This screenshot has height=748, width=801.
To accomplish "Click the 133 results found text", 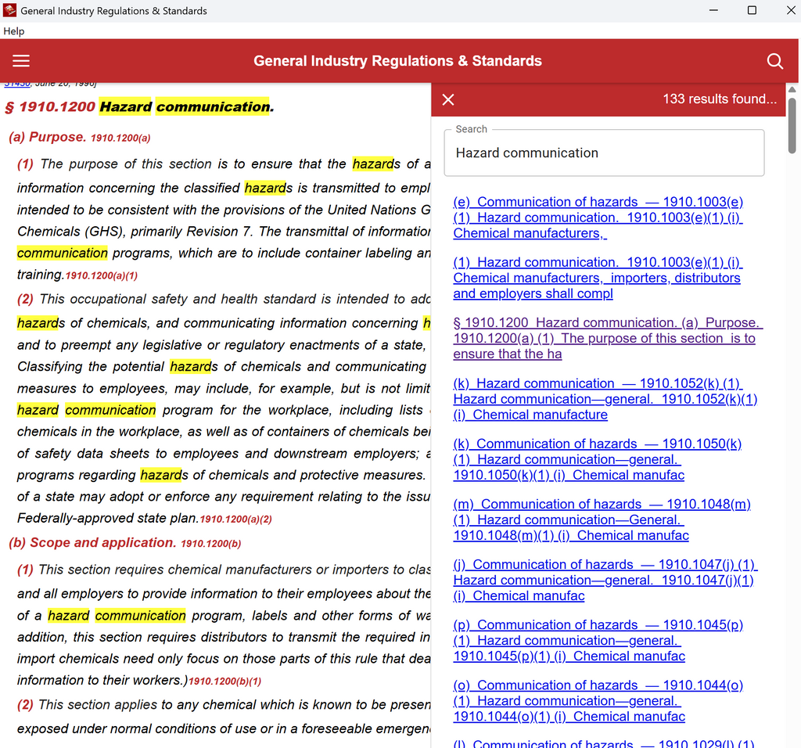I will click(720, 99).
